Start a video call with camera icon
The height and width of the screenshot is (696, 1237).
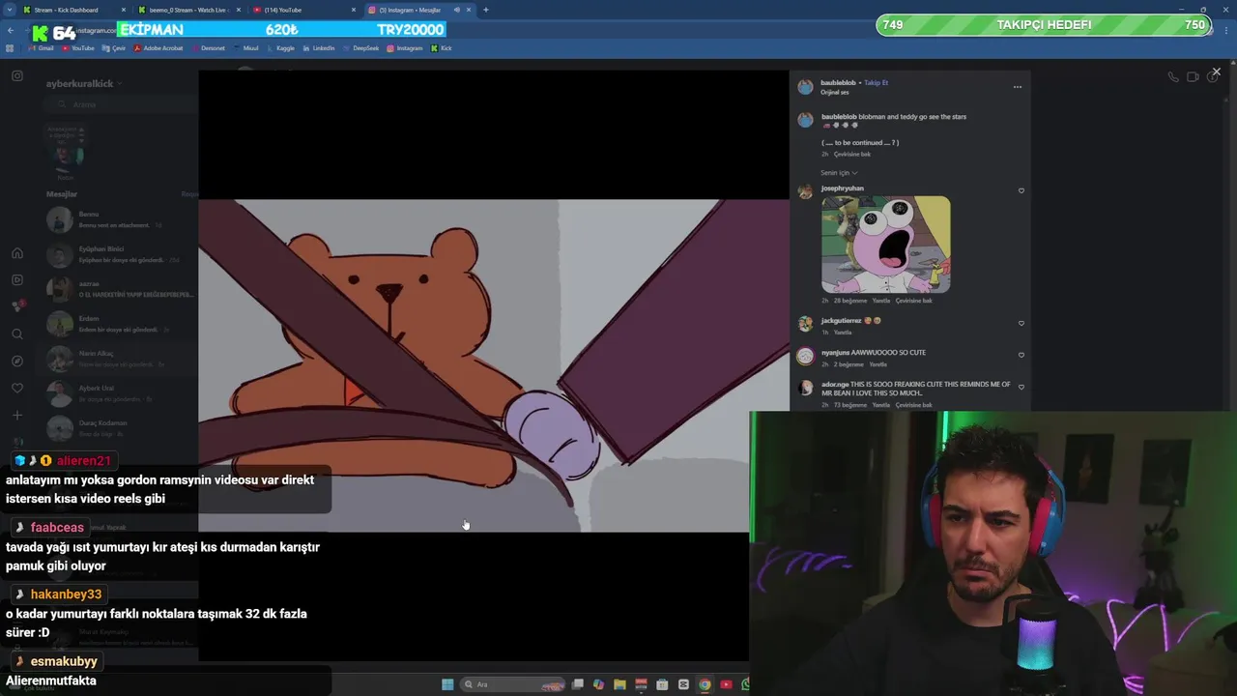tap(1193, 77)
